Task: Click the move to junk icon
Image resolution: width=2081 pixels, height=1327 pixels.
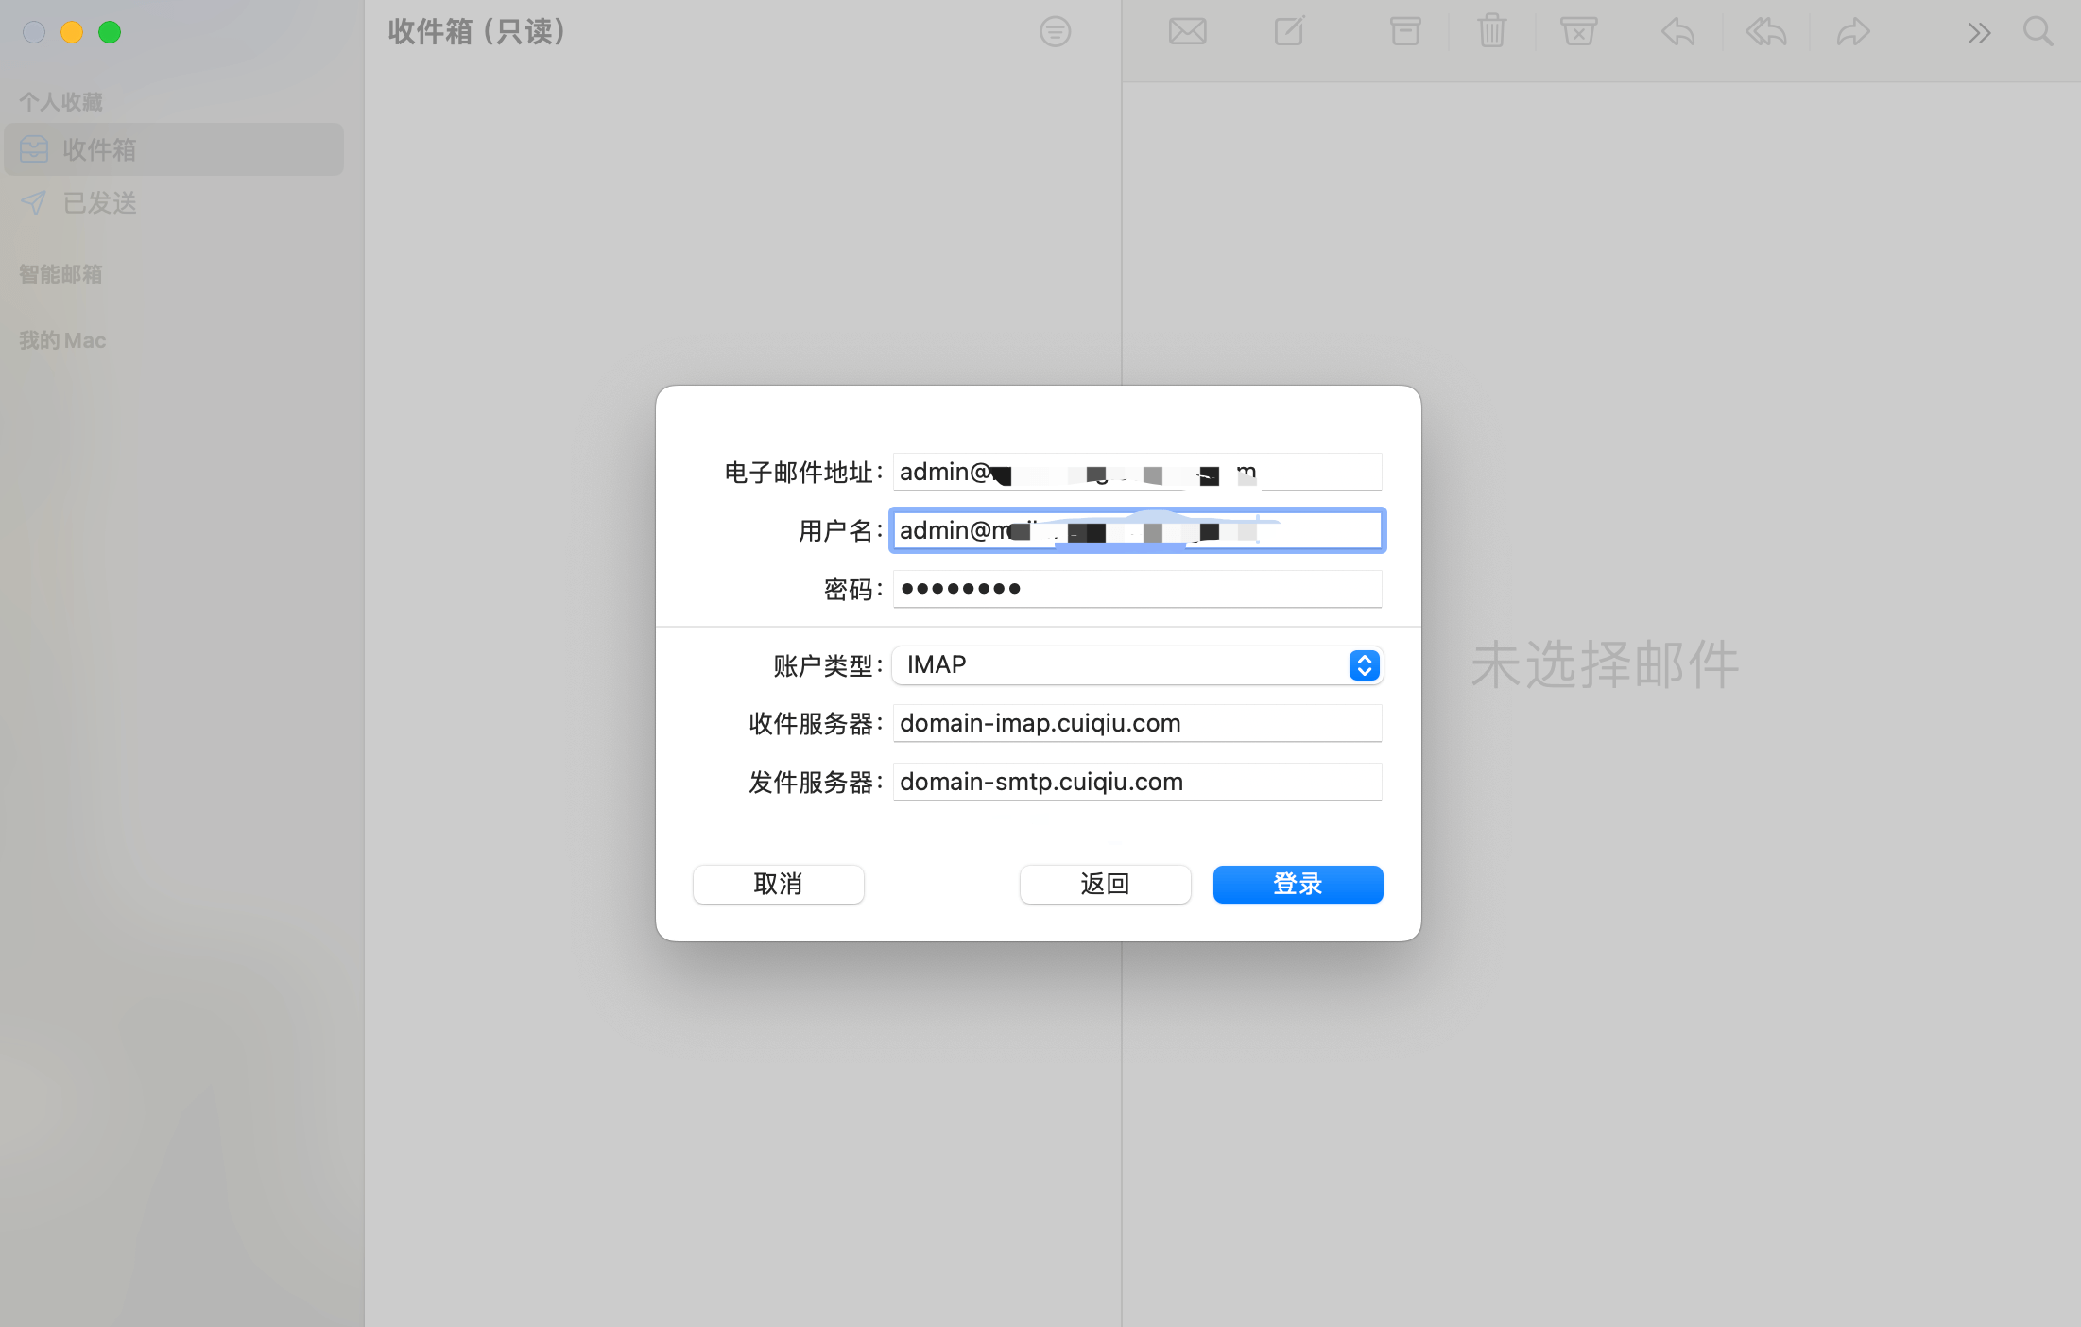Action: [x=1578, y=32]
